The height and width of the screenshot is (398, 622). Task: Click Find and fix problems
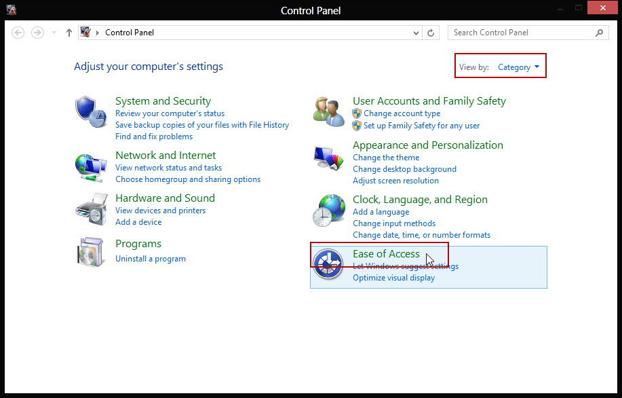point(154,137)
